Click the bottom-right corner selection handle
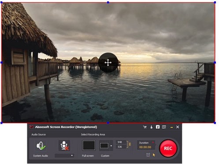The width and height of the screenshot is (219, 164). [x=215, y=123]
